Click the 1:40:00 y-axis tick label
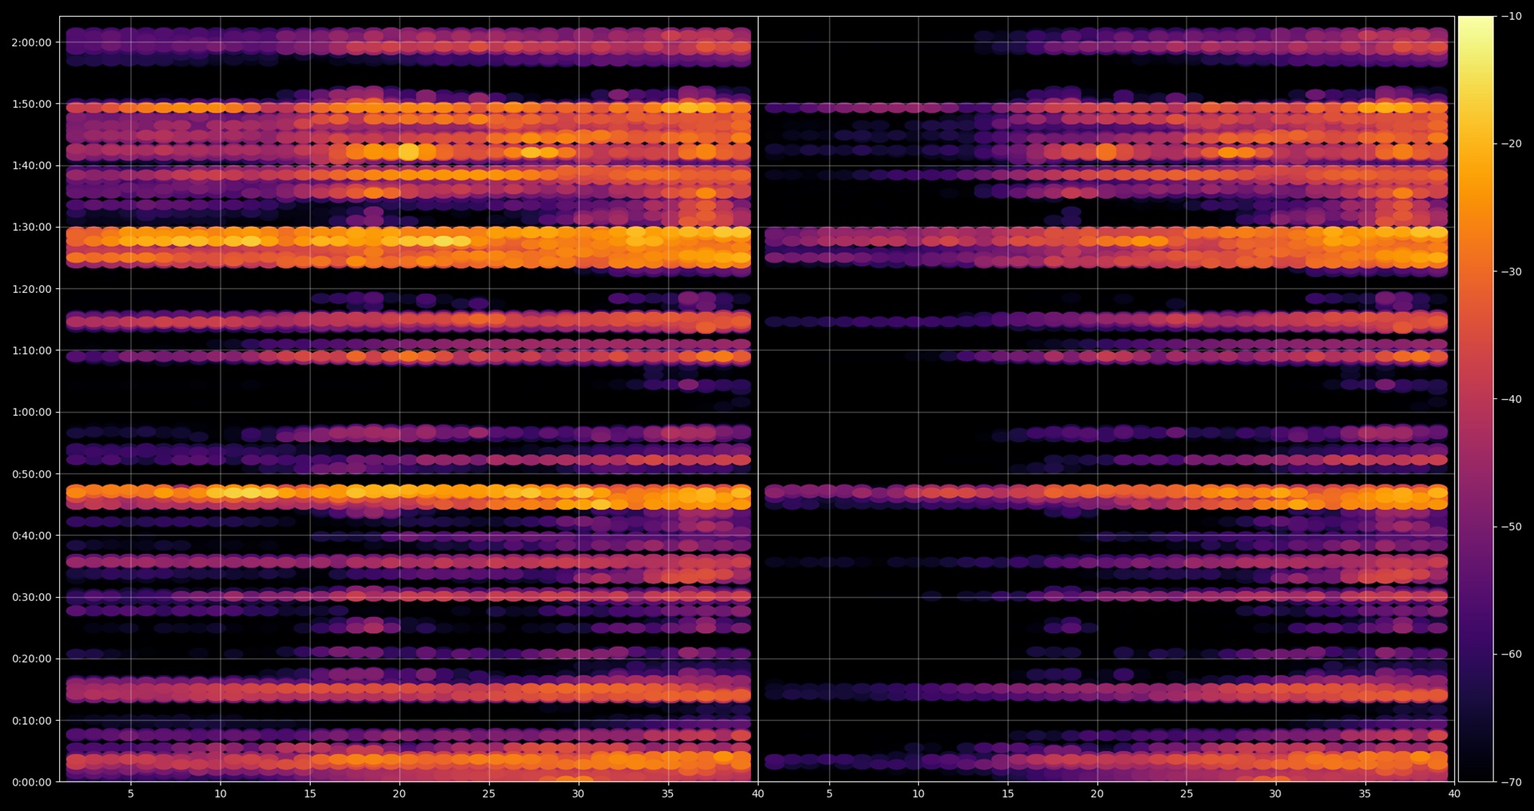The height and width of the screenshot is (811, 1534). pyautogui.click(x=31, y=166)
